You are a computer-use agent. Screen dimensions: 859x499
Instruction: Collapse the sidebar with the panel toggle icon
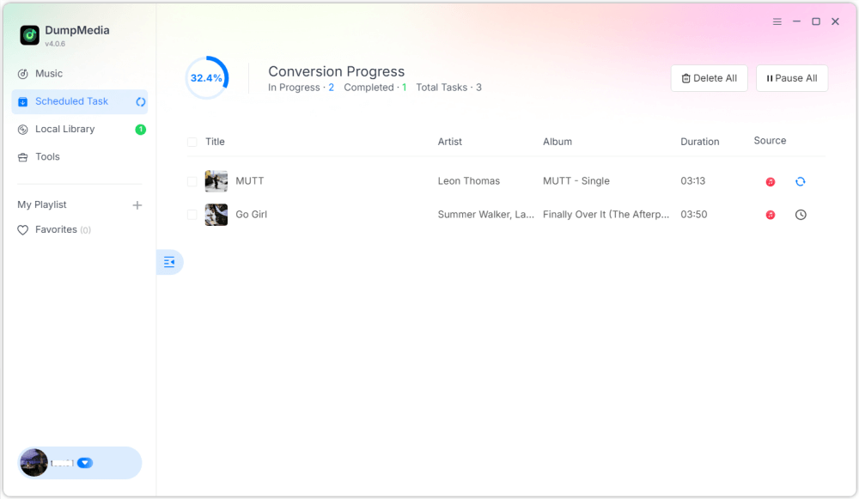tap(169, 262)
